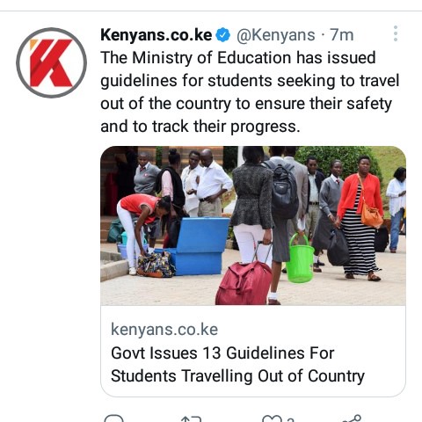Click the kenyans.co.ke domain in link card
Viewport: 422px width, 422px height.
coord(164,330)
